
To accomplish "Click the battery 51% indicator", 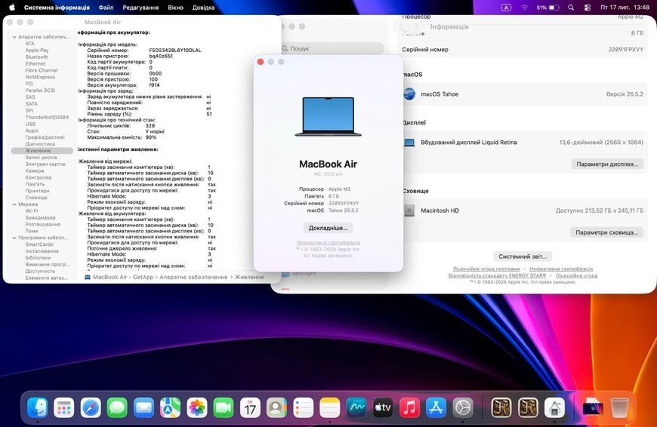I will point(547,7).
